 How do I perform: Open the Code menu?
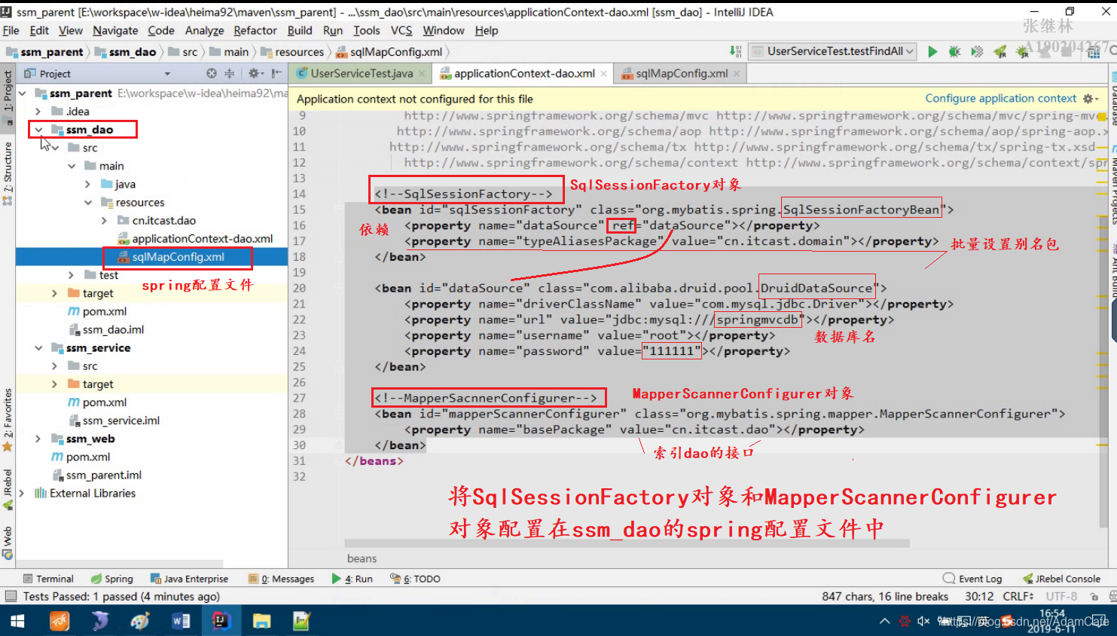(161, 30)
